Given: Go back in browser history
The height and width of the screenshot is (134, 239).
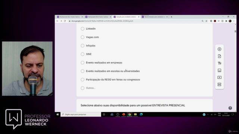Looking at the screenshot, I should coord(57,21).
